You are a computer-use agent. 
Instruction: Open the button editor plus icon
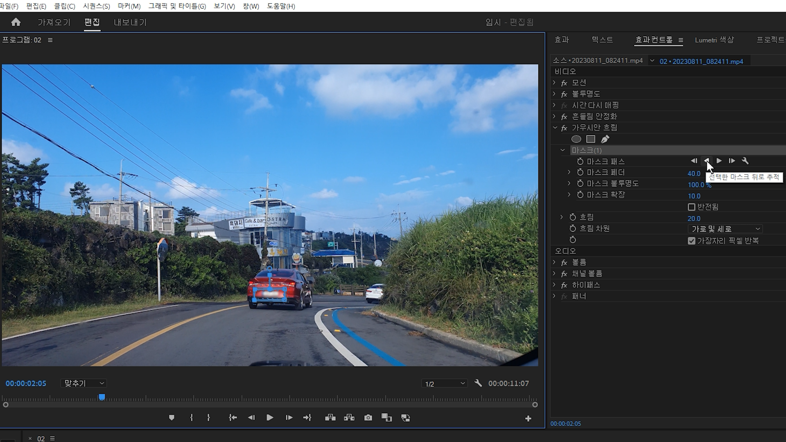point(528,418)
